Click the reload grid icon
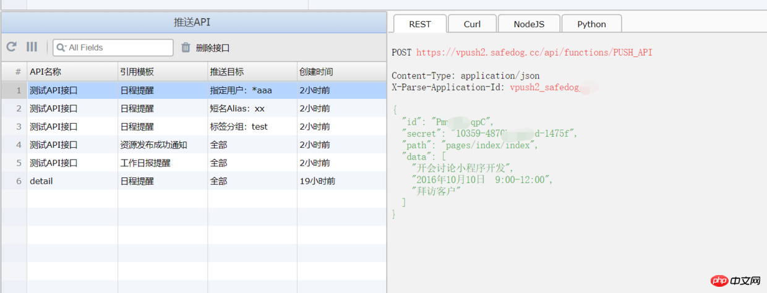Image resolution: width=767 pixels, height=293 pixels. click(x=12, y=47)
